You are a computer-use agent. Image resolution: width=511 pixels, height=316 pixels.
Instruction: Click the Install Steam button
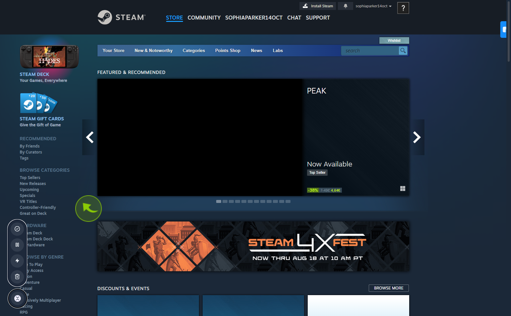tap(318, 6)
